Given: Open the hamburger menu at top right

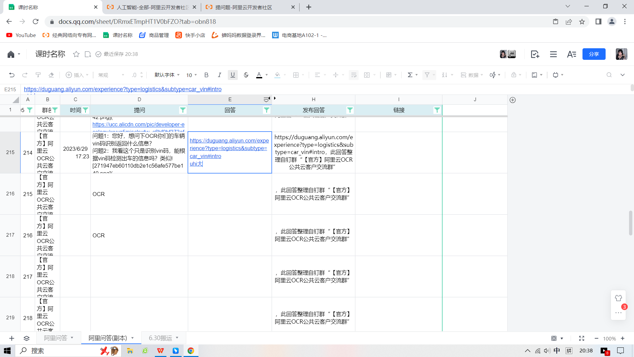Looking at the screenshot, I should point(553,54).
